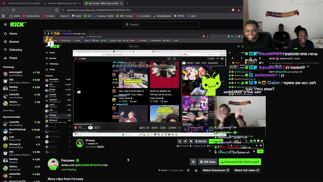Open the mr raindrop bookmark
This screenshot has width=323, height=182.
click(143, 16)
